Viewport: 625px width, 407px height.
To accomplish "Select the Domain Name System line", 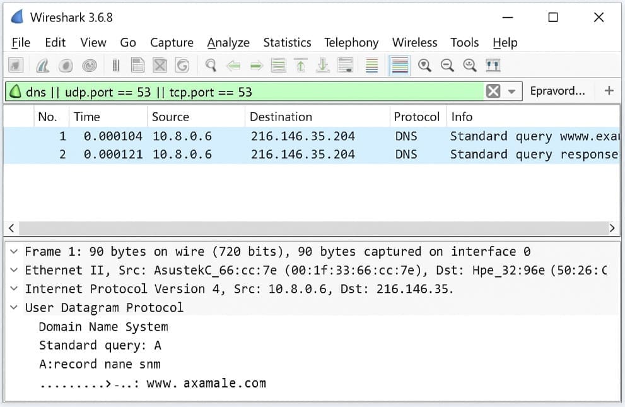I will tap(103, 326).
